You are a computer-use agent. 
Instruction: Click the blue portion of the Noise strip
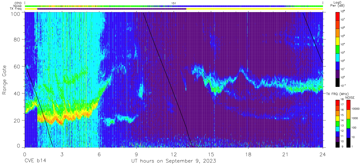tap(231, 6)
